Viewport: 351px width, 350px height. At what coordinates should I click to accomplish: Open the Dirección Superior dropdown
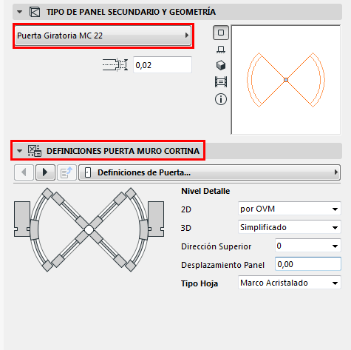(x=308, y=246)
